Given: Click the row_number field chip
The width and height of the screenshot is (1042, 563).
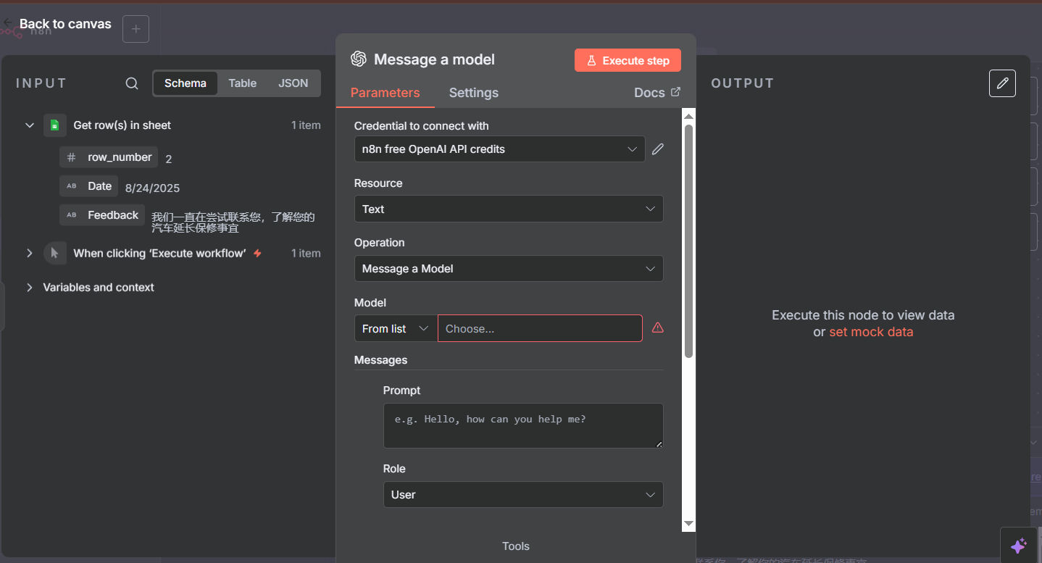Looking at the screenshot, I should click(109, 157).
